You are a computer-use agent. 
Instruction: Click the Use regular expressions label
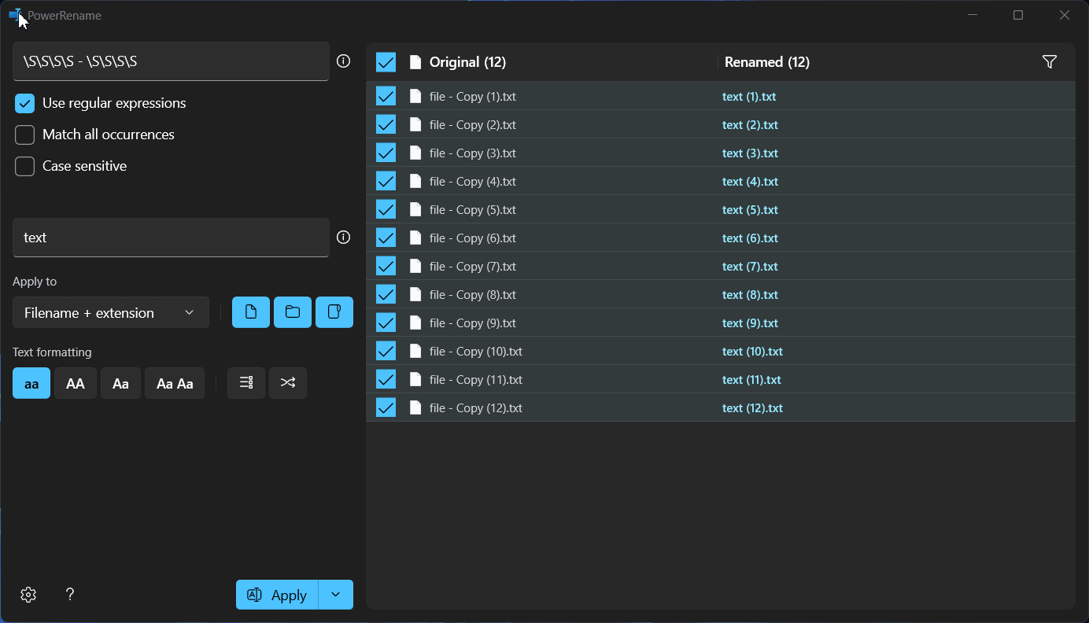coord(114,104)
